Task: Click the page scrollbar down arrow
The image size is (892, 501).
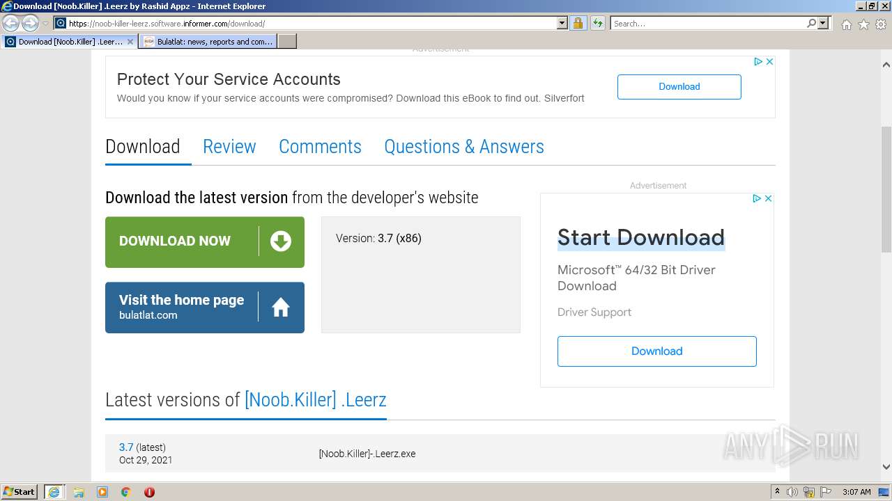Action: click(886, 467)
